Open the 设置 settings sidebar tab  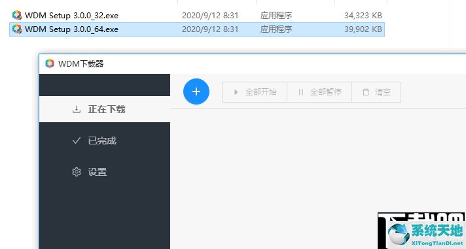[x=105, y=172]
